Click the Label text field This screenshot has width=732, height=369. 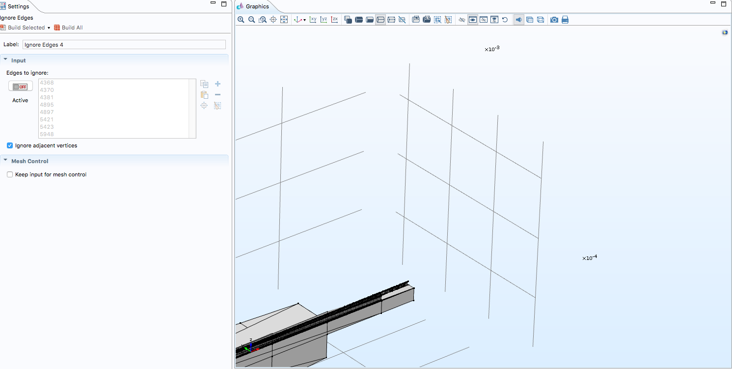(124, 45)
